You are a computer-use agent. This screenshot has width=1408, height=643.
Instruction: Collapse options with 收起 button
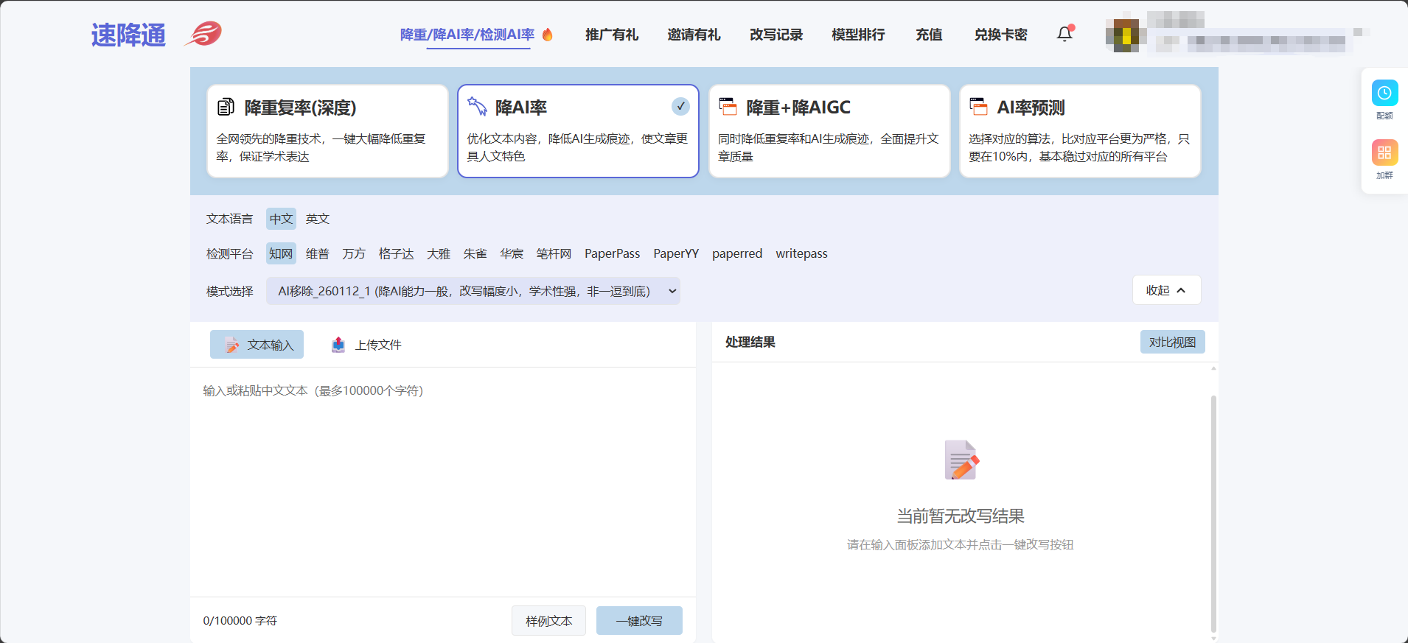pyautogui.click(x=1166, y=290)
